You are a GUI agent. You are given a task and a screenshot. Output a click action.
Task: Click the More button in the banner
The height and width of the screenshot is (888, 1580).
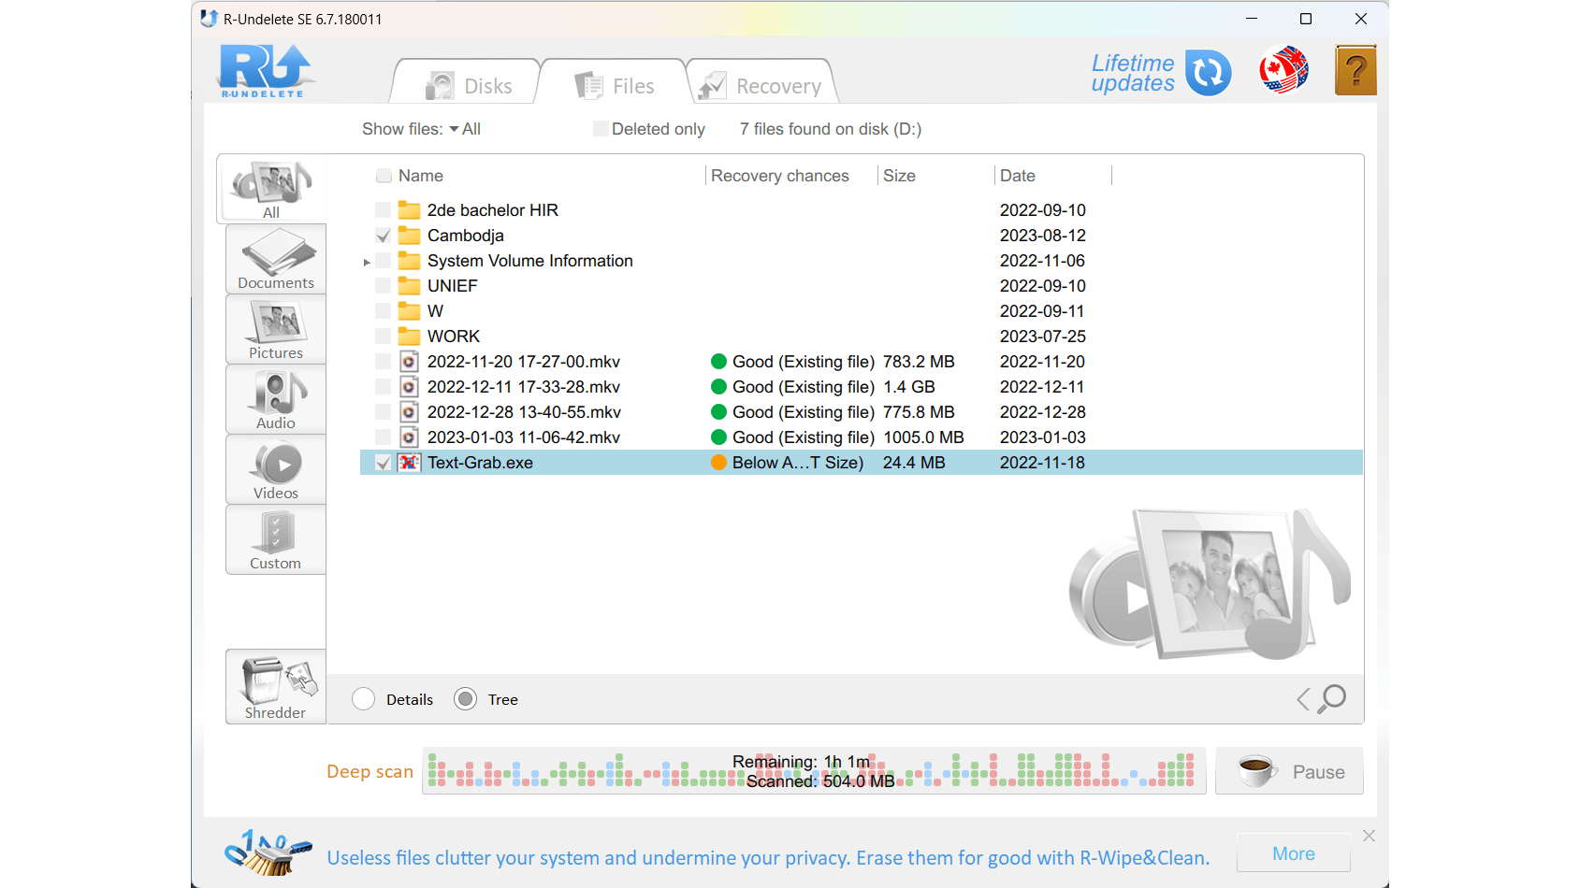click(1293, 853)
